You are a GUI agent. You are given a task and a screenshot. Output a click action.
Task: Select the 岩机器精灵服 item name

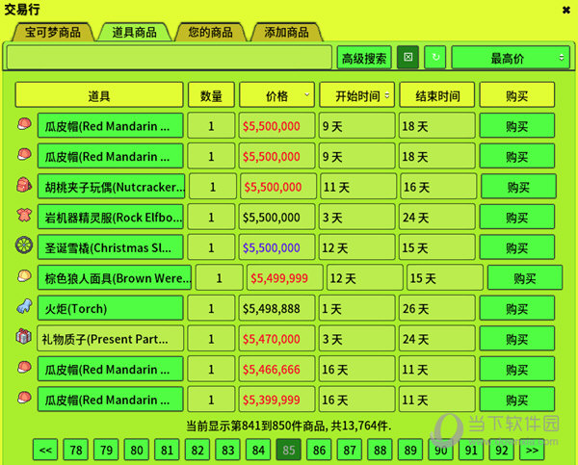tap(112, 217)
